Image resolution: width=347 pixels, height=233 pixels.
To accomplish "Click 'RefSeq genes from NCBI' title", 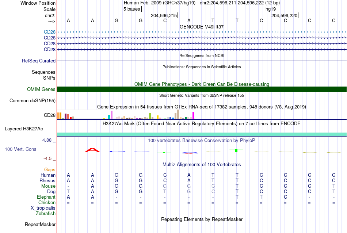I will (x=202, y=56).
